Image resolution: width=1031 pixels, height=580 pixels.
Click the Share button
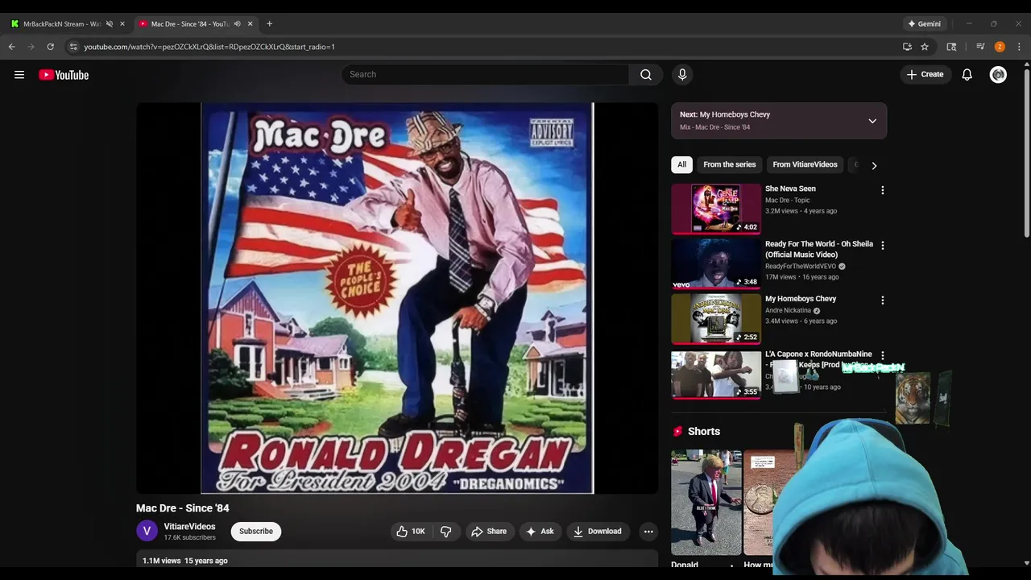(488, 532)
